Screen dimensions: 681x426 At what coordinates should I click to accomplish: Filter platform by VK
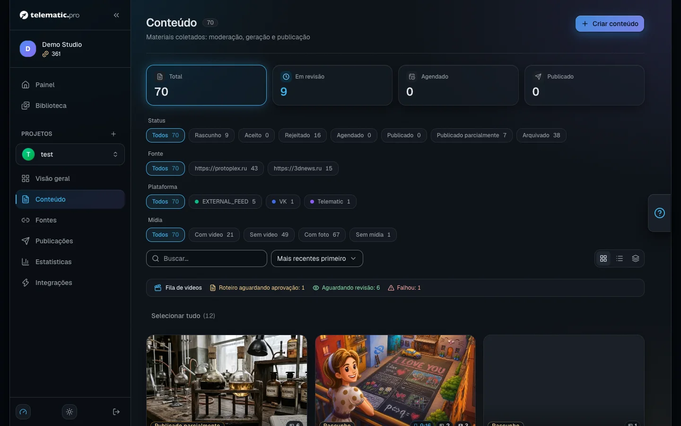pos(283,202)
